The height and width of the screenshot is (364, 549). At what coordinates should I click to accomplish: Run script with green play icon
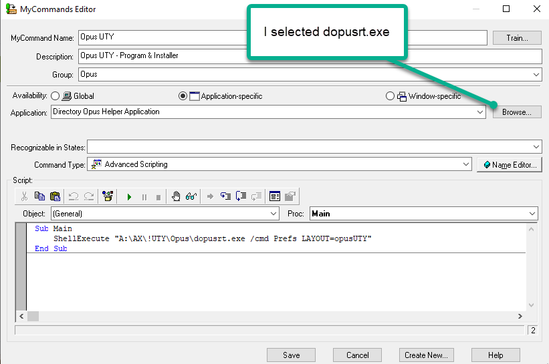pos(129,197)
